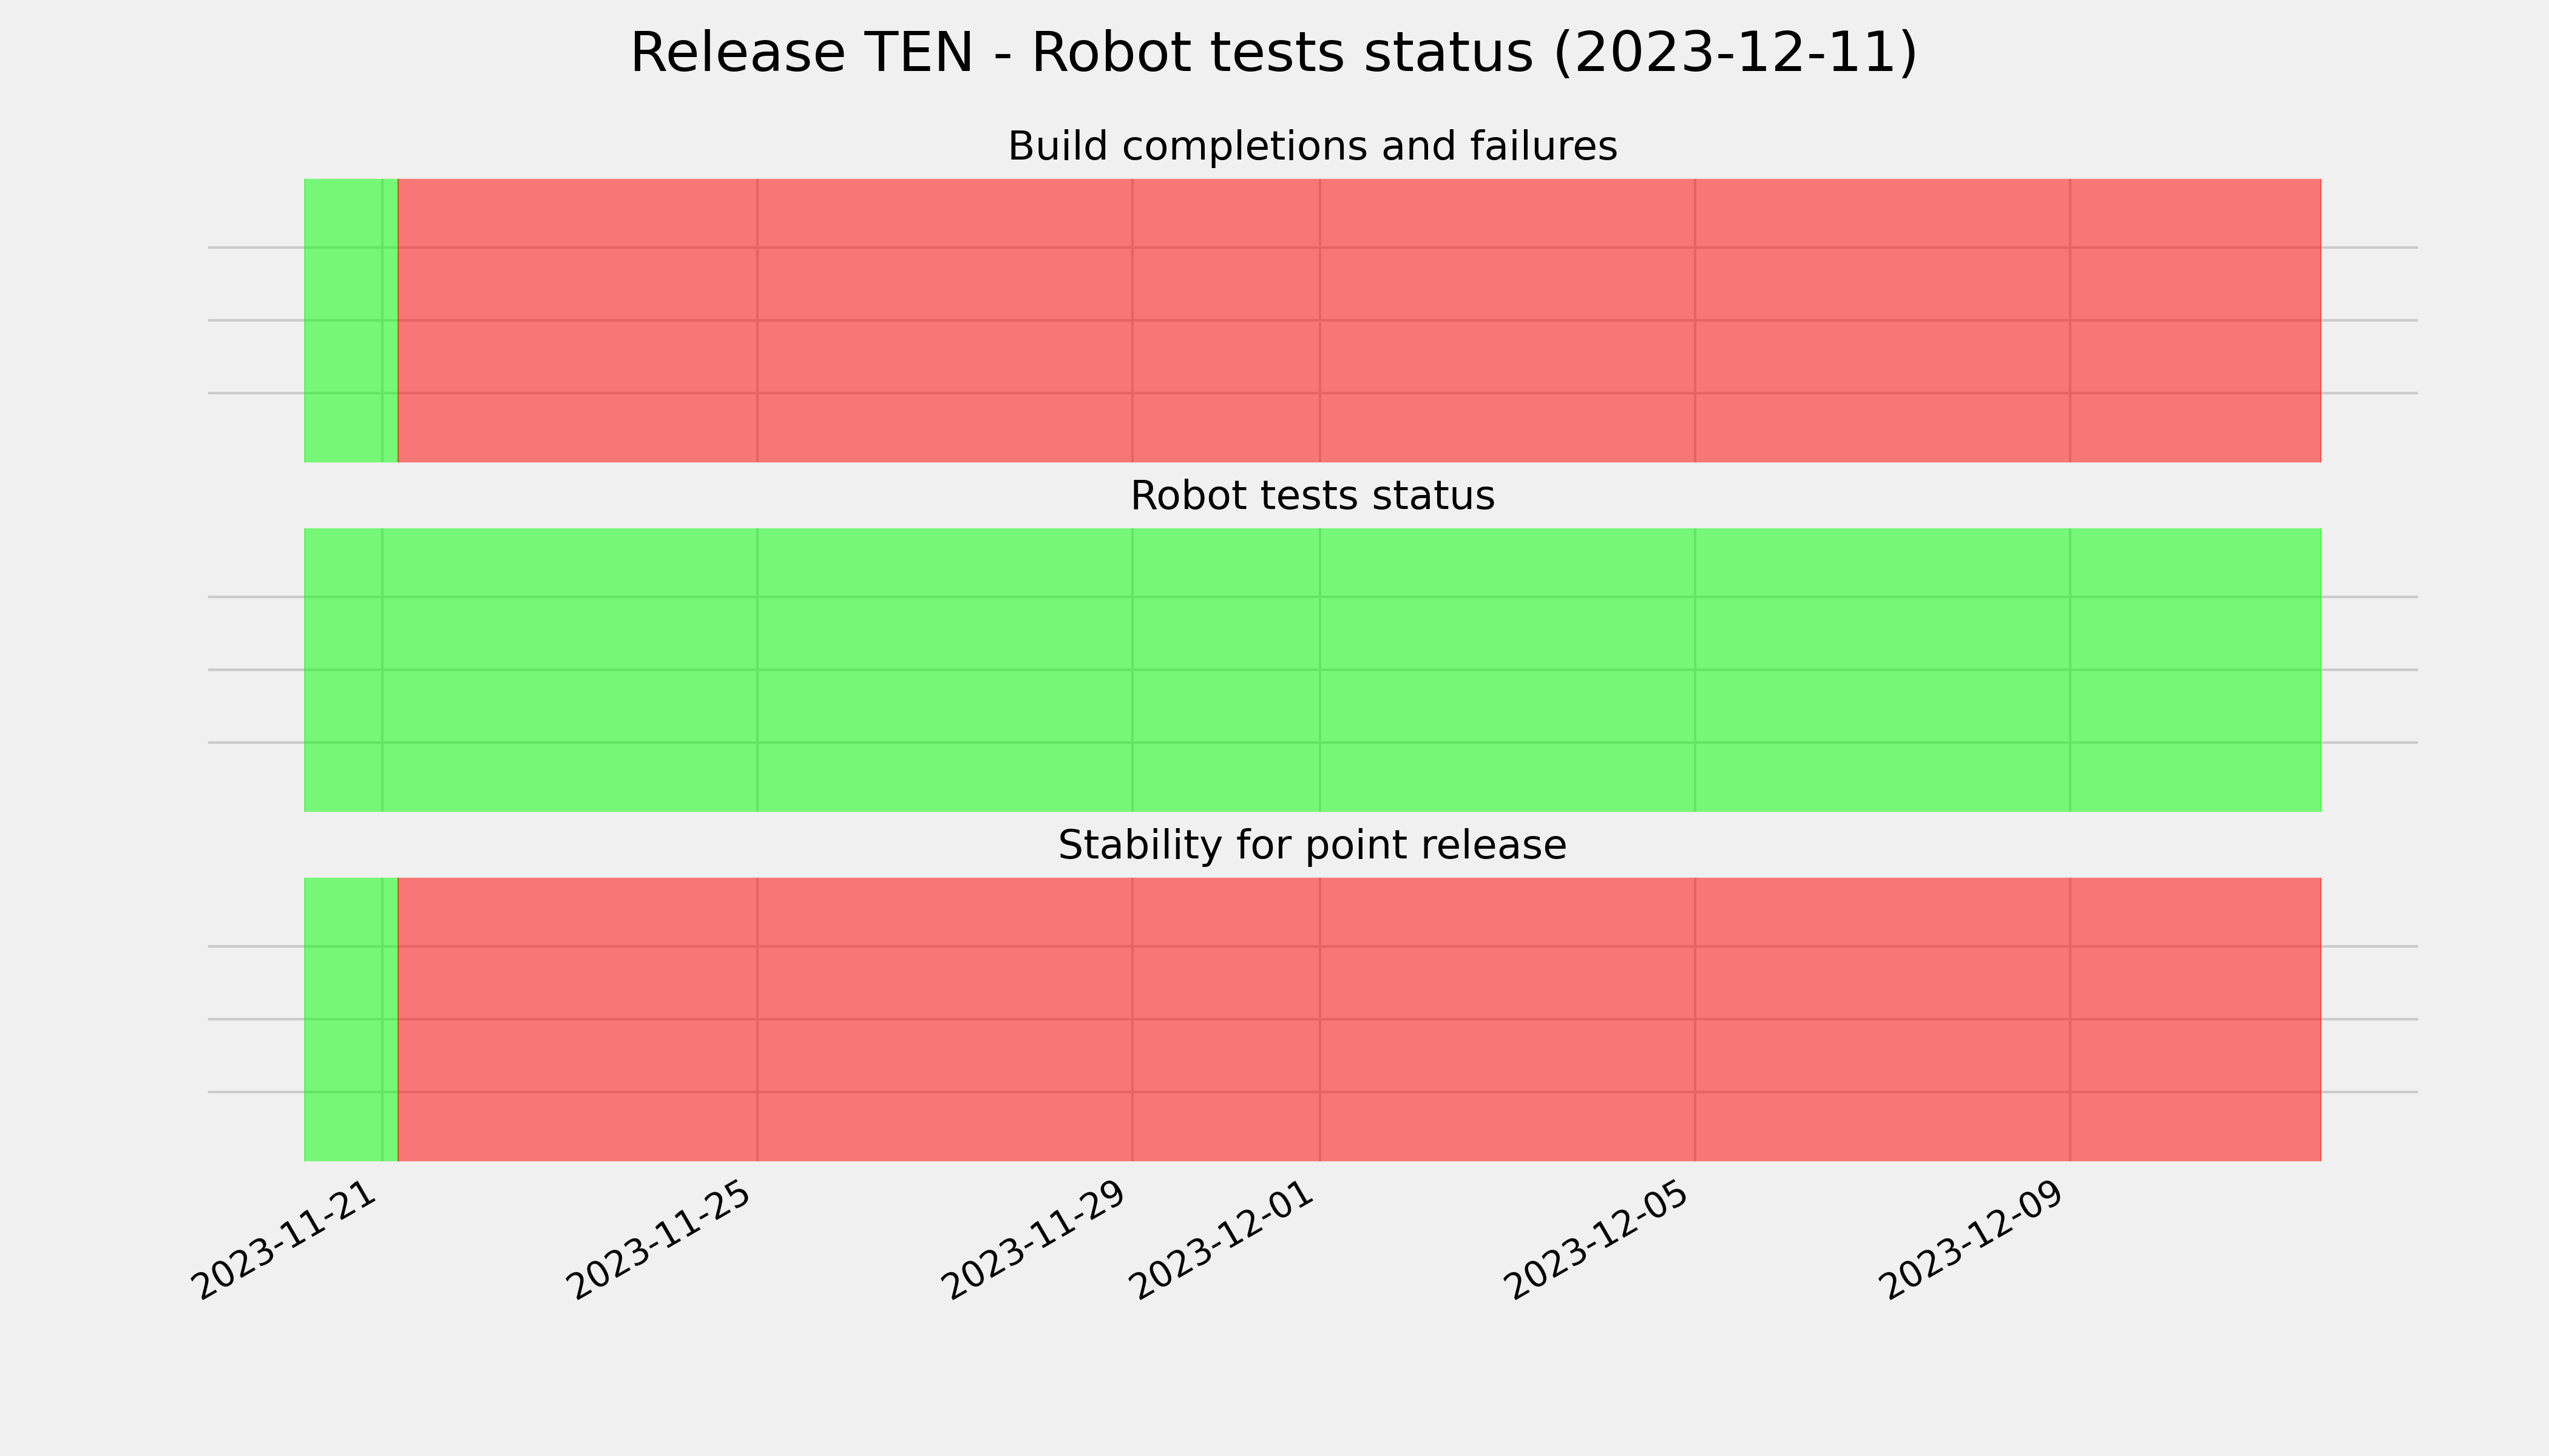Viewport: 2549px width, 1456px height.
Task: Click the green segment in the Build completions chart
Action: tap(350, 321)
